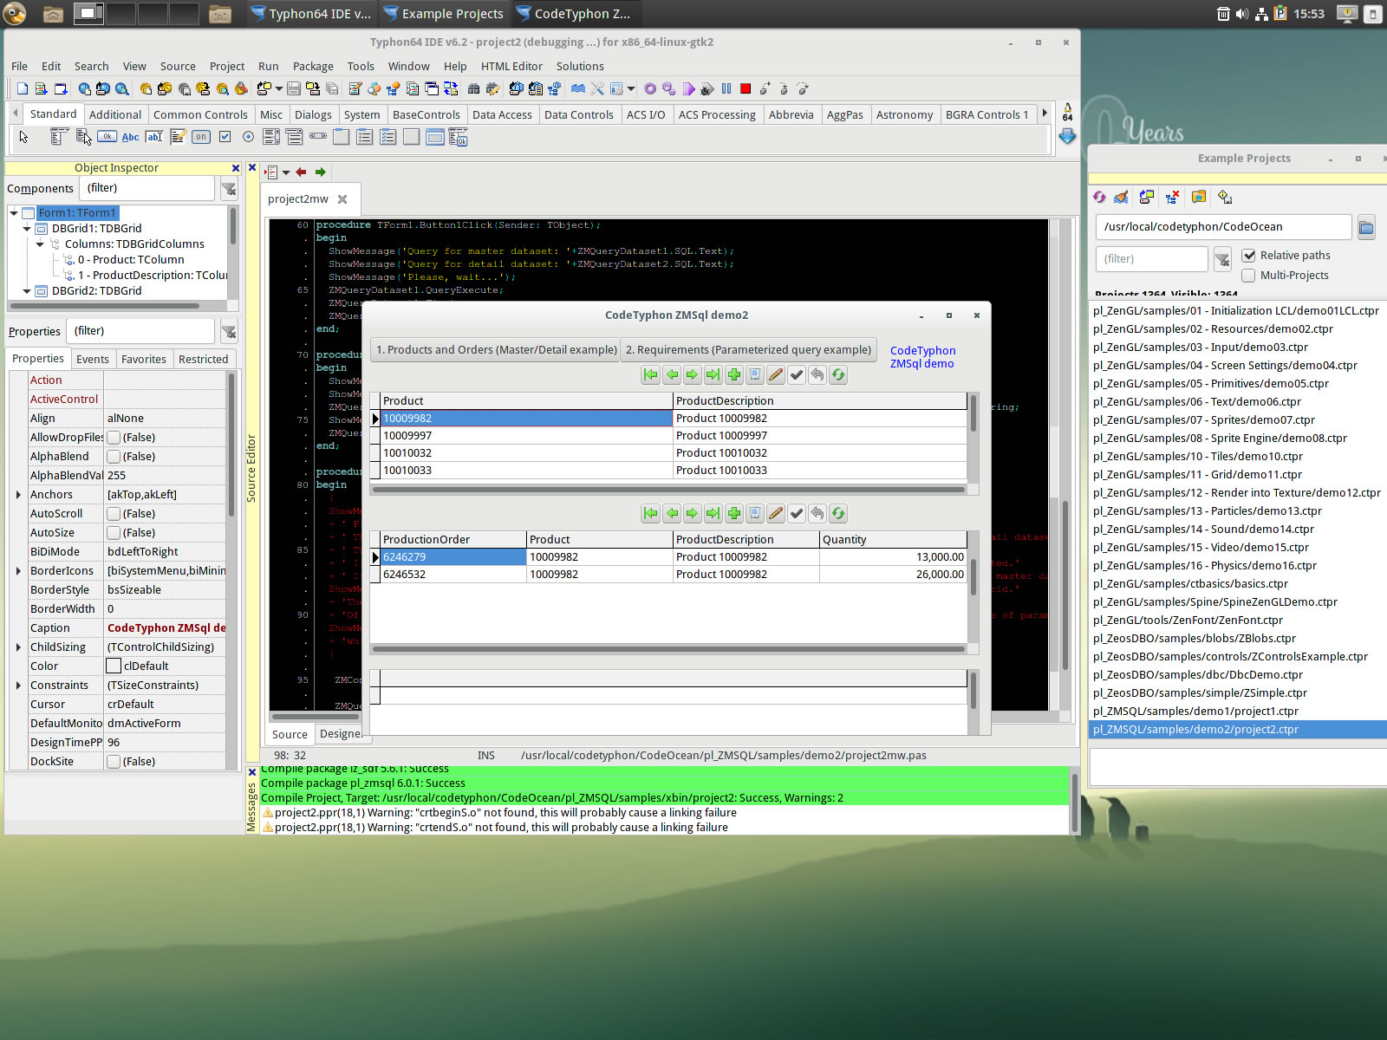The width and height of the screenshot is (1387, 1040).
Task: Expand the Constraints property
Action: 18,685
